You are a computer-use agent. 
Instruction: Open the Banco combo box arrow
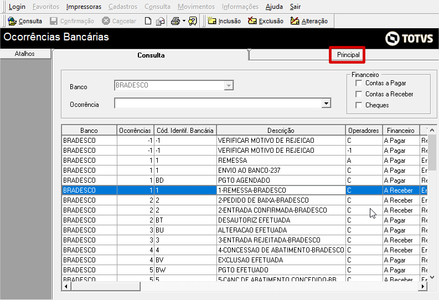[229, 85]
